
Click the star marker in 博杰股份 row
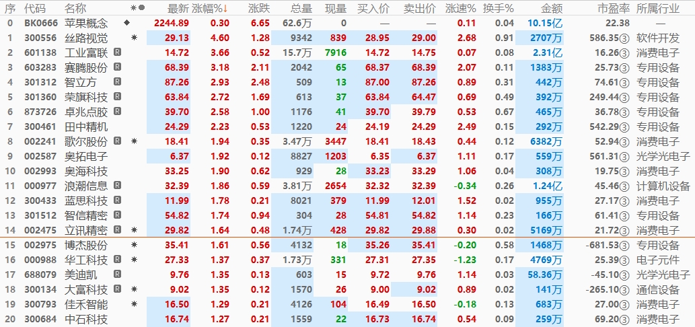pyautogui.click(x=135, y=245)
